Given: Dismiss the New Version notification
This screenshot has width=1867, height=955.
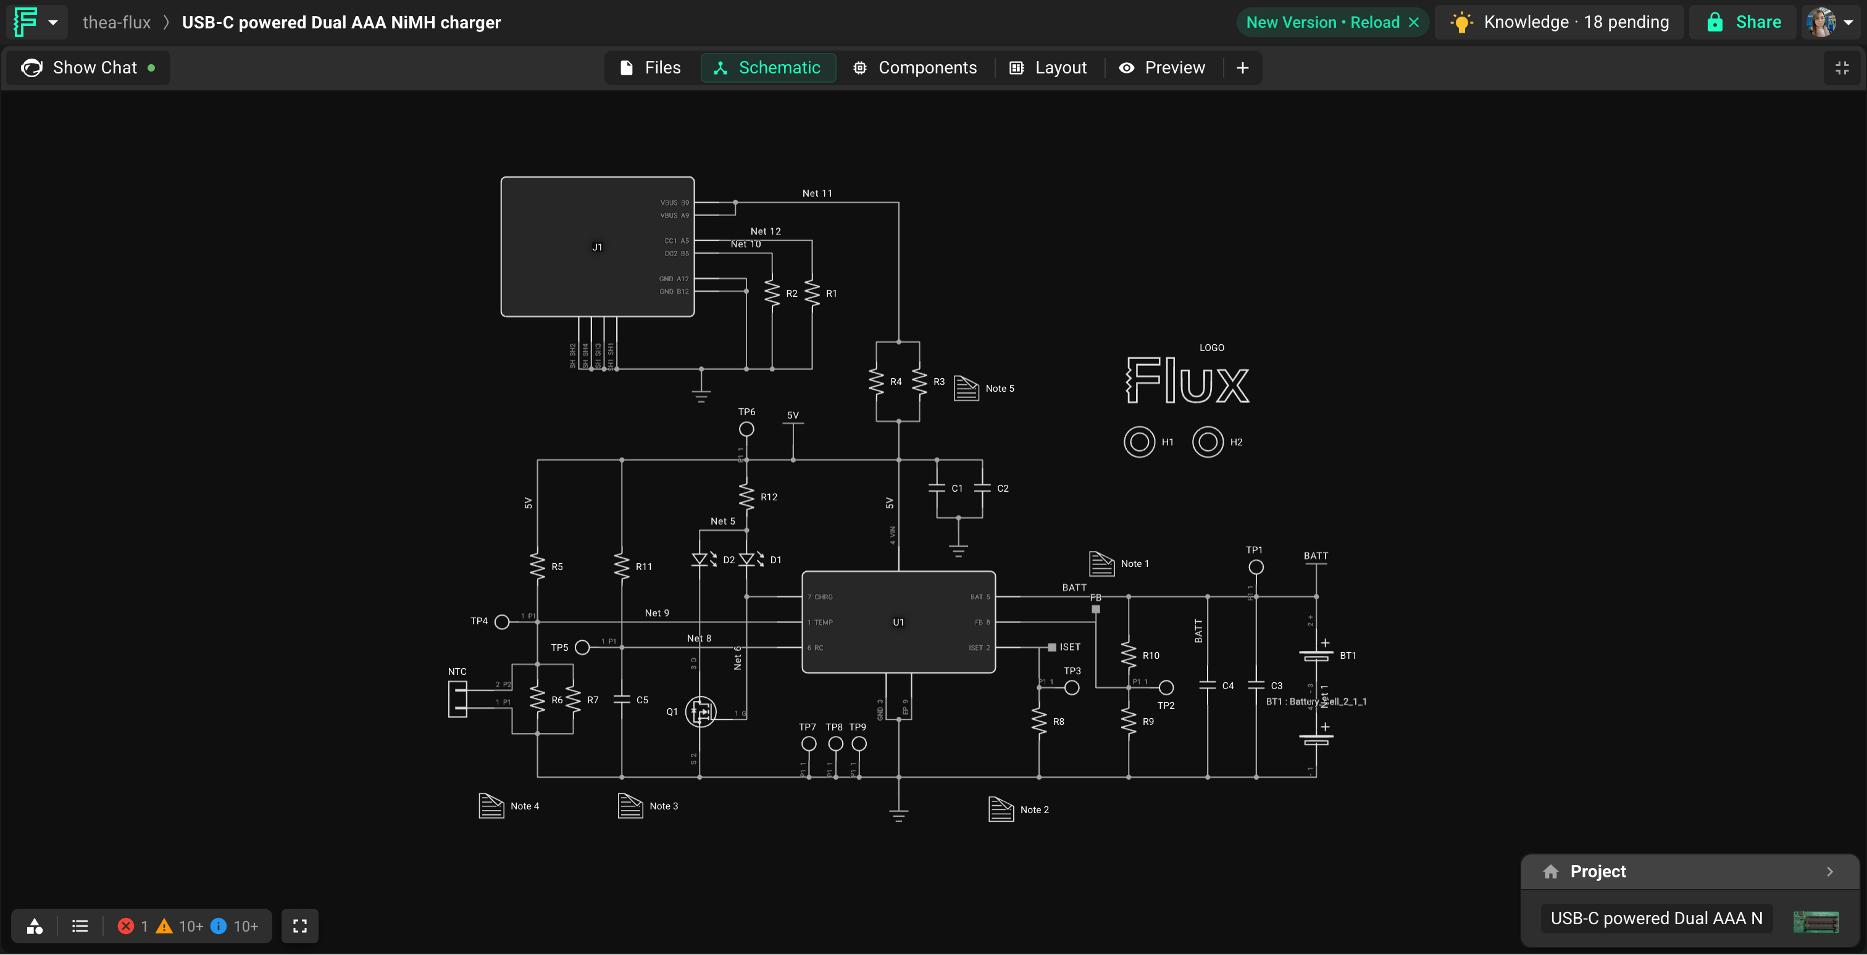Looking at the screenshot, I should point(1413,22).
